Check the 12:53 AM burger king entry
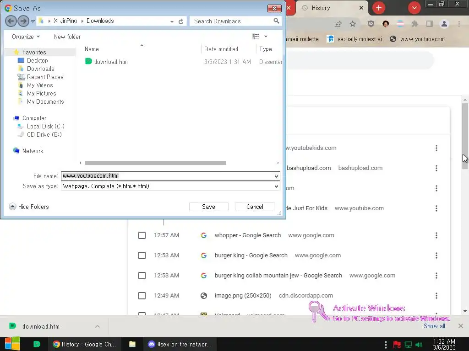 coord(142,255)
